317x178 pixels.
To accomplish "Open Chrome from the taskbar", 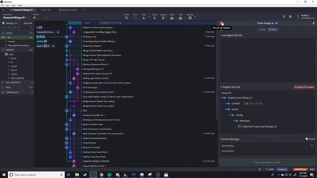I will click(x=101, y=175).
